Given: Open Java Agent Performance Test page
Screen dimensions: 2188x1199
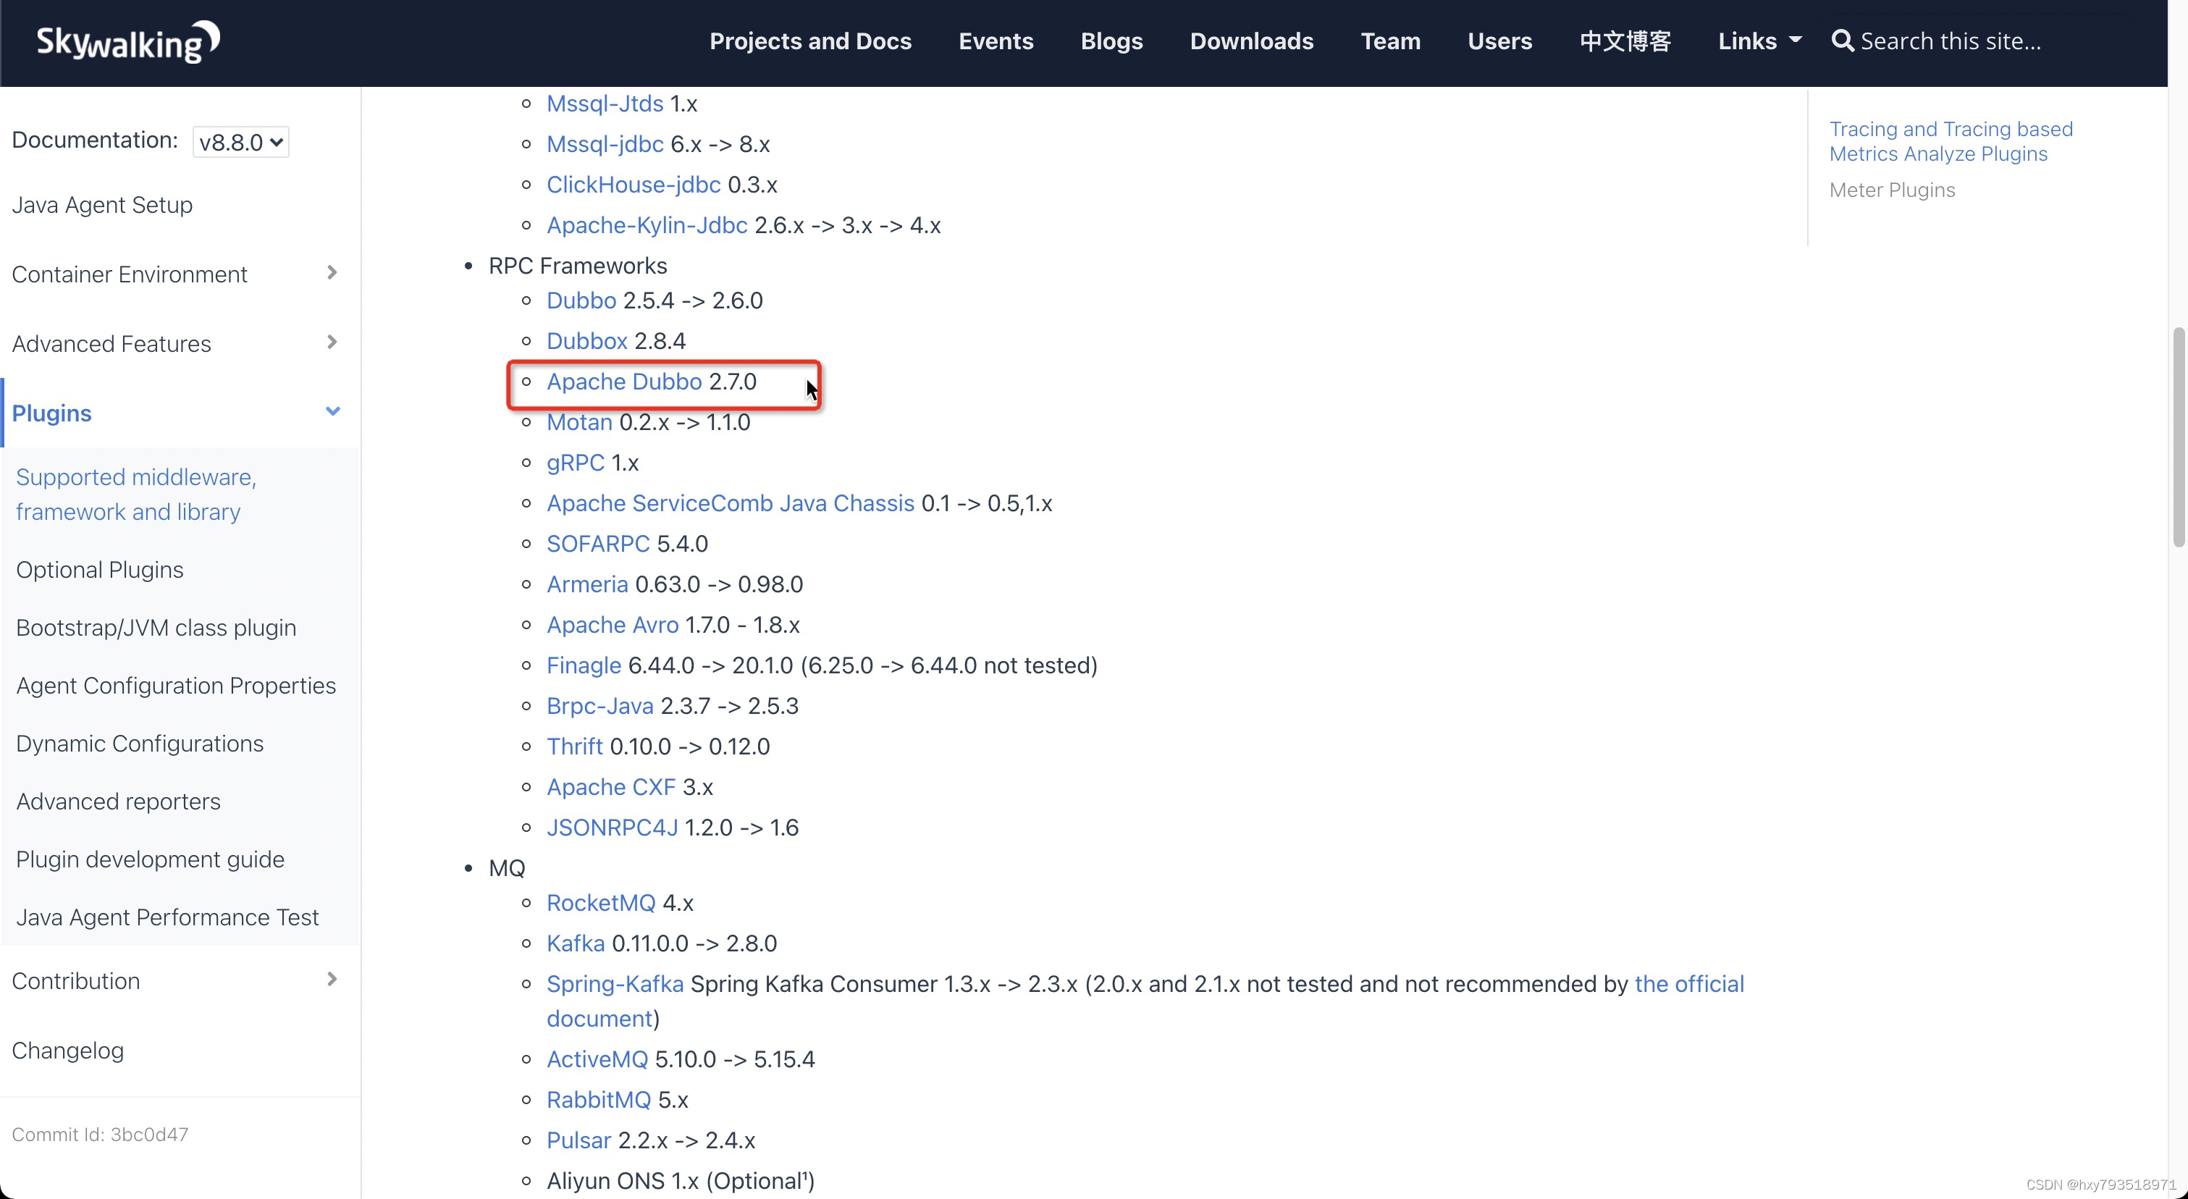Looking at the screenshot, I should (167, 917).
